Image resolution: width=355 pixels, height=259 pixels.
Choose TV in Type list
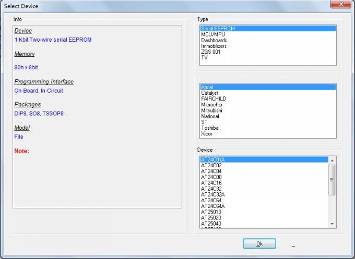[x=268, y=58]
